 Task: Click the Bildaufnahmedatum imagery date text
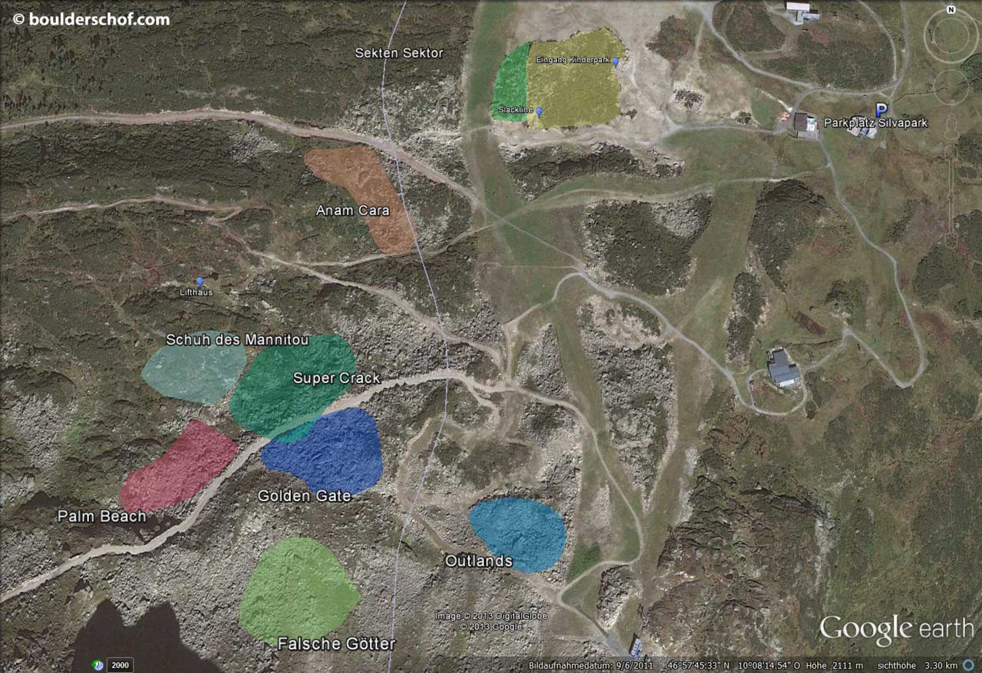coord(590,666)
